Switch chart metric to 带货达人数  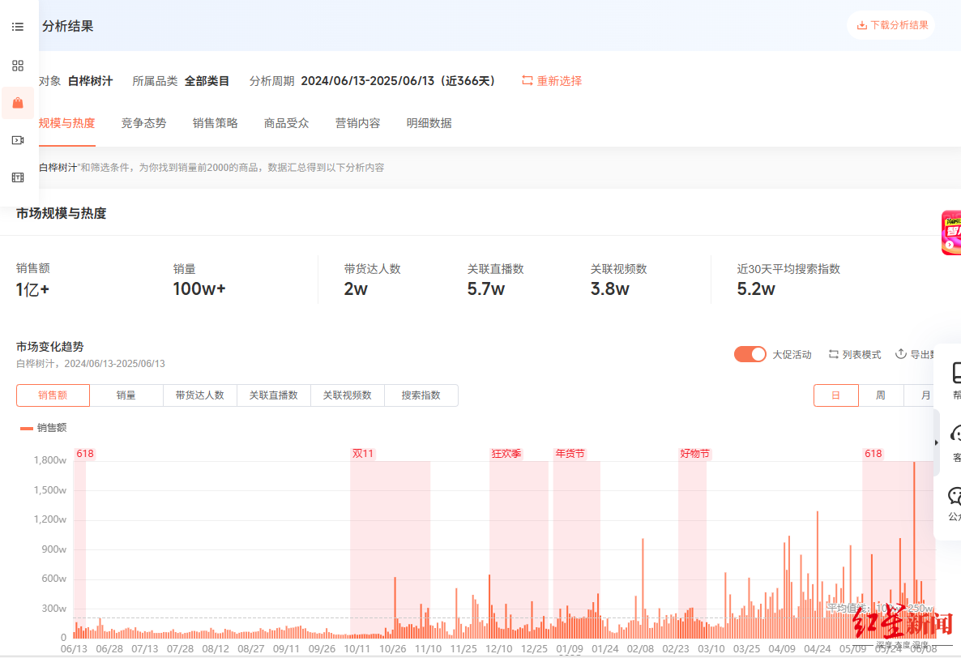tap(199, 395)
